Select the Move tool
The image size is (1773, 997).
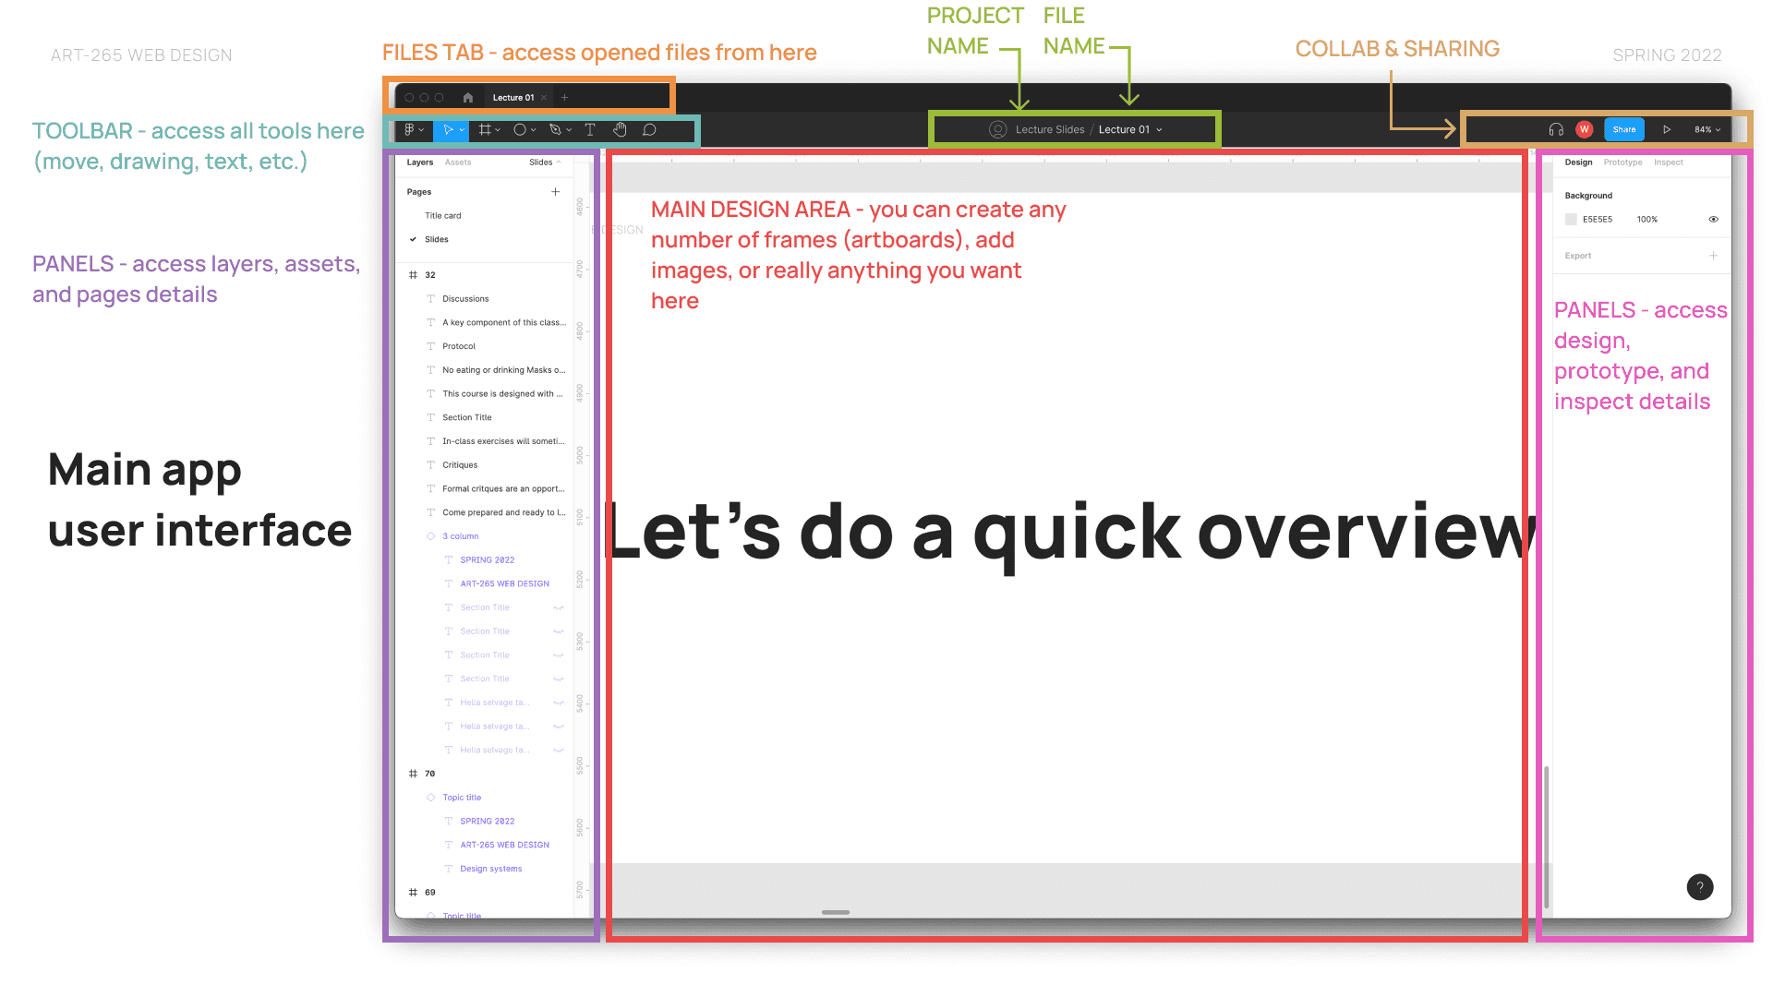[450, 129]
